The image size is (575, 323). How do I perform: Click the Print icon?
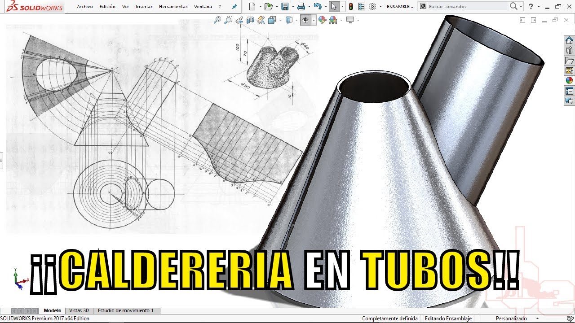point(301,6)
